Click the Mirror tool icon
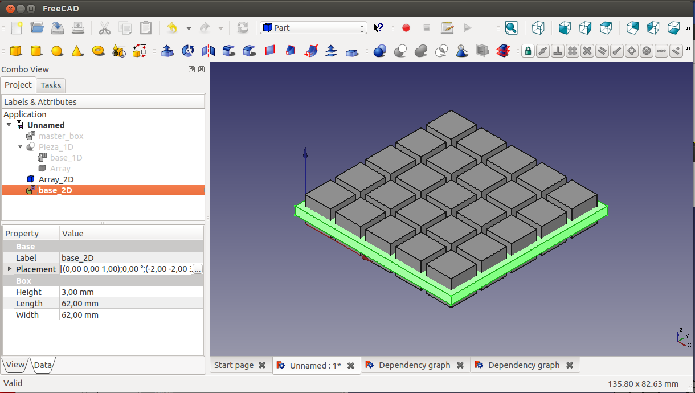The height and width of the screenshot is (393, 695). (208, 51)
